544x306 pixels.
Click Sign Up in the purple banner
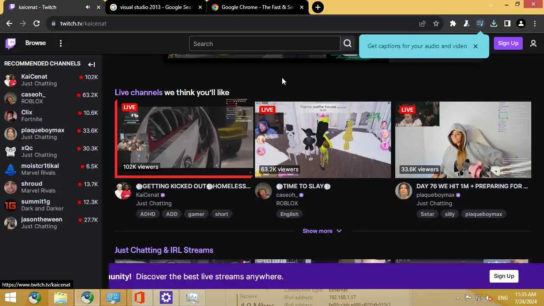pyautogui.click(x=504, y=276)
